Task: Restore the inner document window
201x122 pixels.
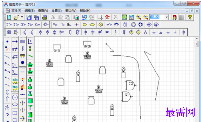Action: pyautogui.click(x=192, y=11)
